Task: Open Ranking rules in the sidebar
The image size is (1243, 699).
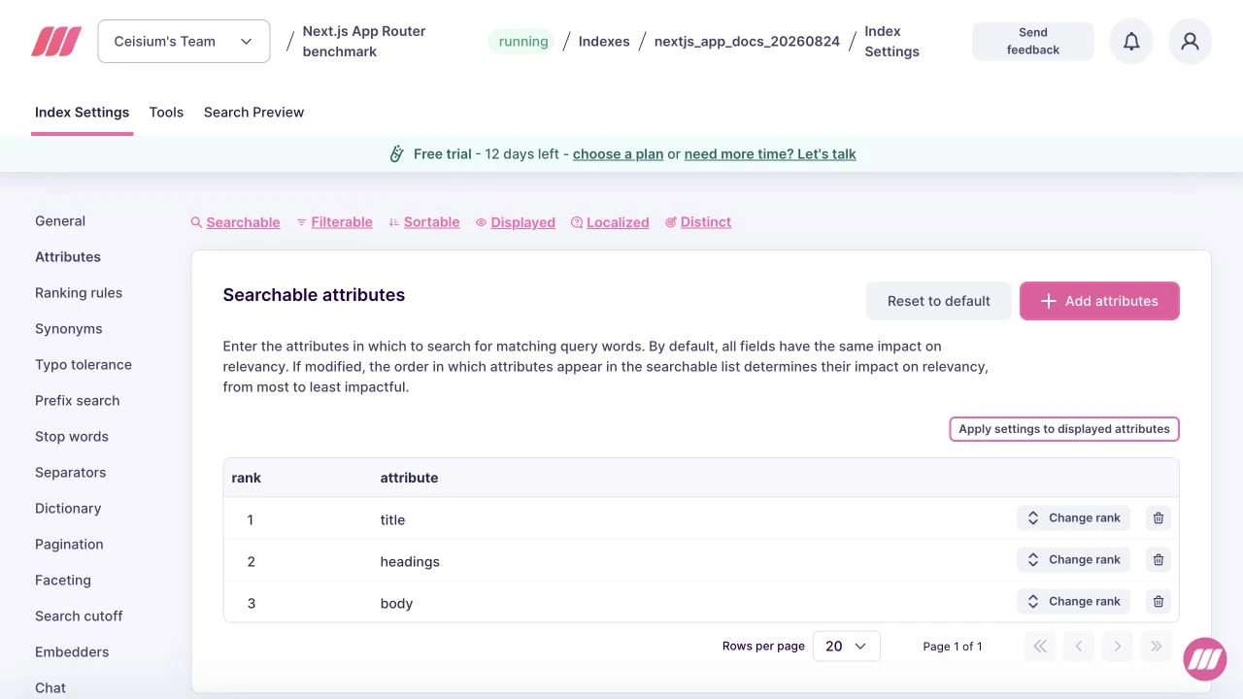Action: coord(79,293)
